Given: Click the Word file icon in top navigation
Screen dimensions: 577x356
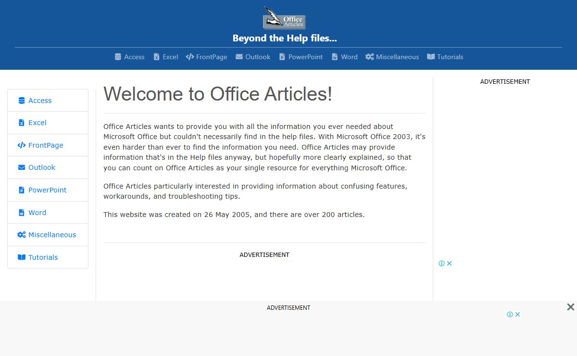Looking at the screenshot, I should [x=335, y=57].
